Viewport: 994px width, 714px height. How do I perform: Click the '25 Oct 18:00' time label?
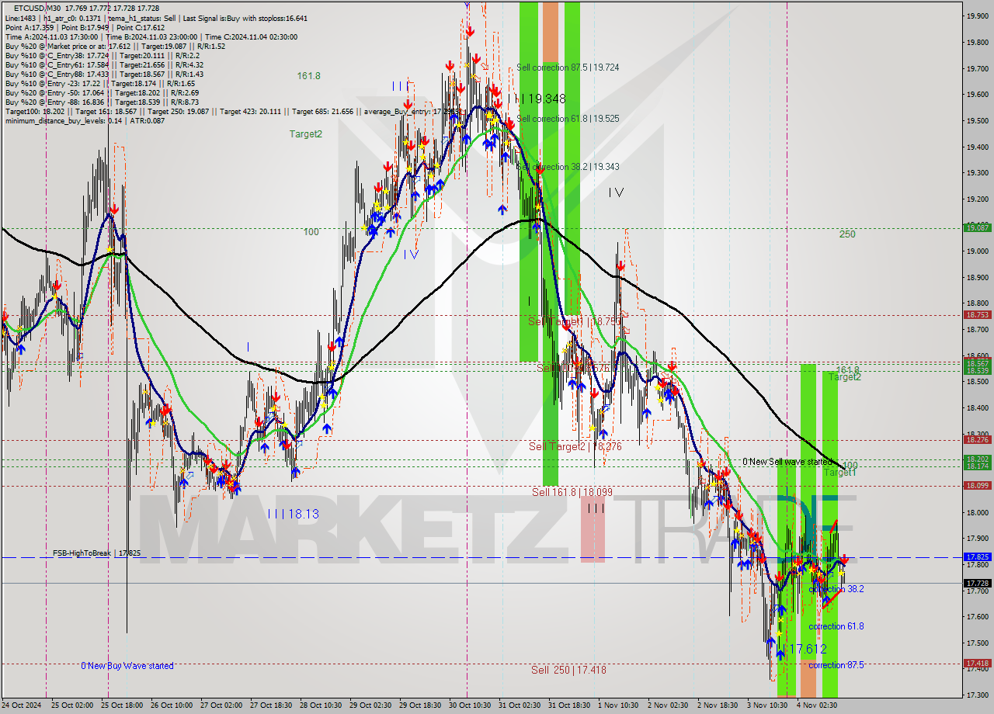123,705
